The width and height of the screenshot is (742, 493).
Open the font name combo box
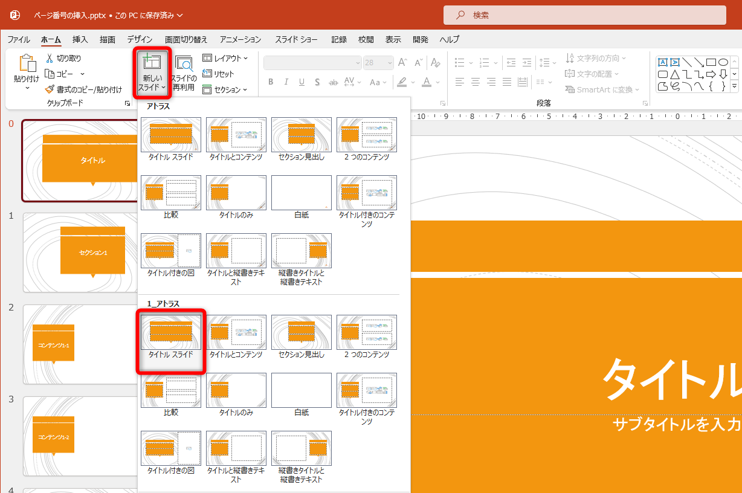point(313,63)
